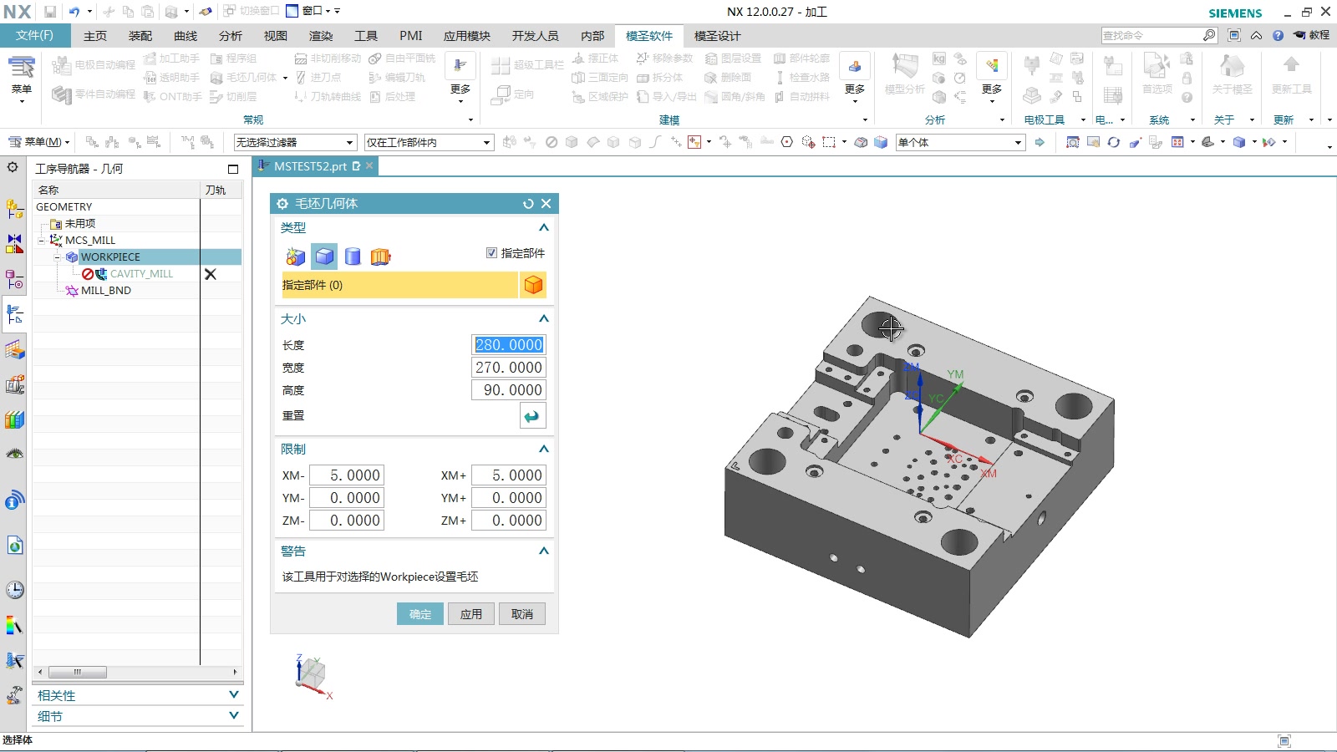Switch to the 主页 ribbon tab

click(95, 36)
